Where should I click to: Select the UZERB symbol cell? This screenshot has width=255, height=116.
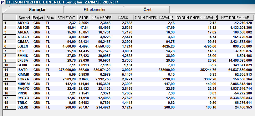23,107
